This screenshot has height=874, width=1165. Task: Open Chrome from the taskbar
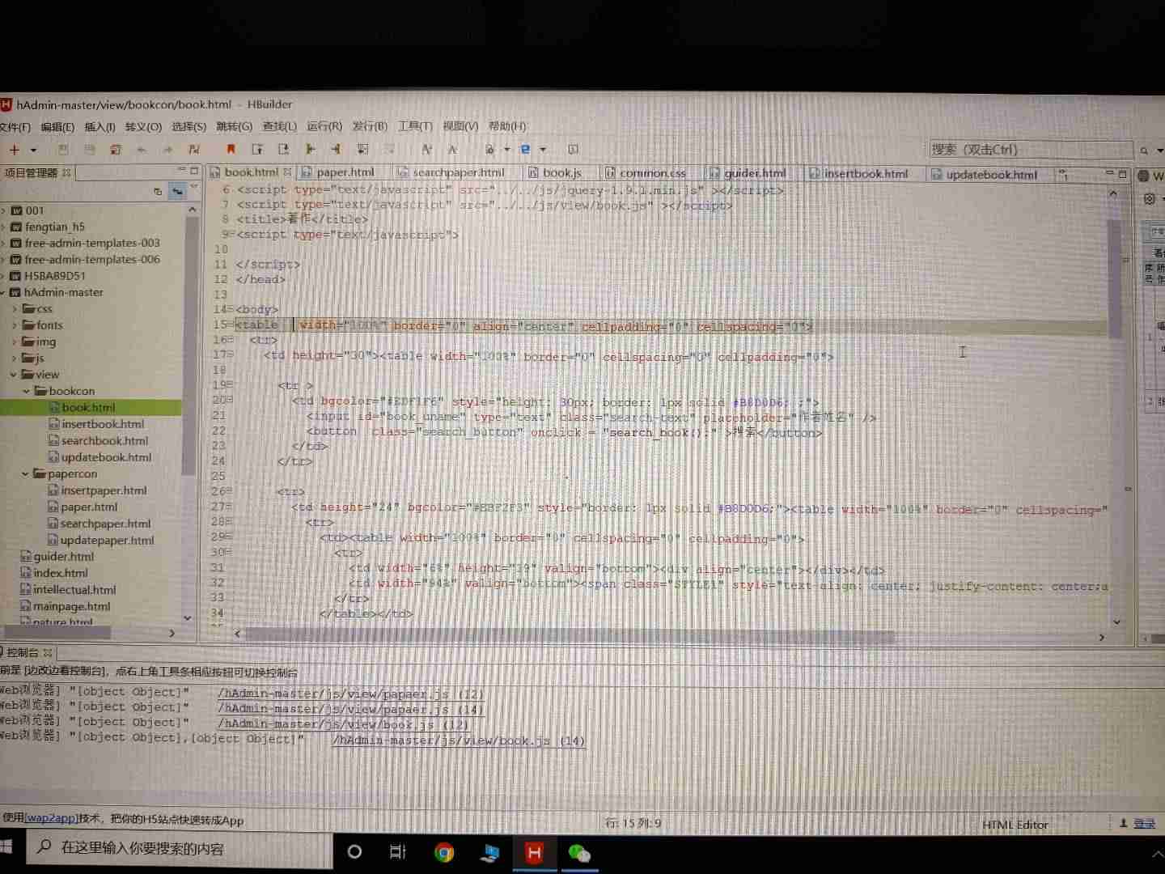[x=444, y=852]
